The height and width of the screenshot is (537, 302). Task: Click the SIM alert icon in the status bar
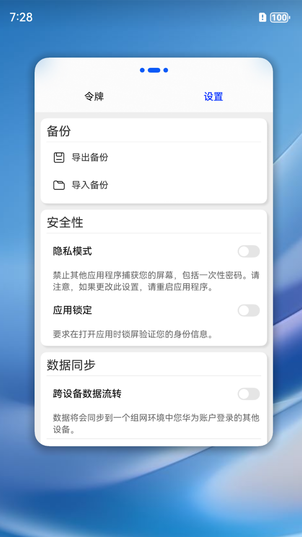[x=263, y=17]
